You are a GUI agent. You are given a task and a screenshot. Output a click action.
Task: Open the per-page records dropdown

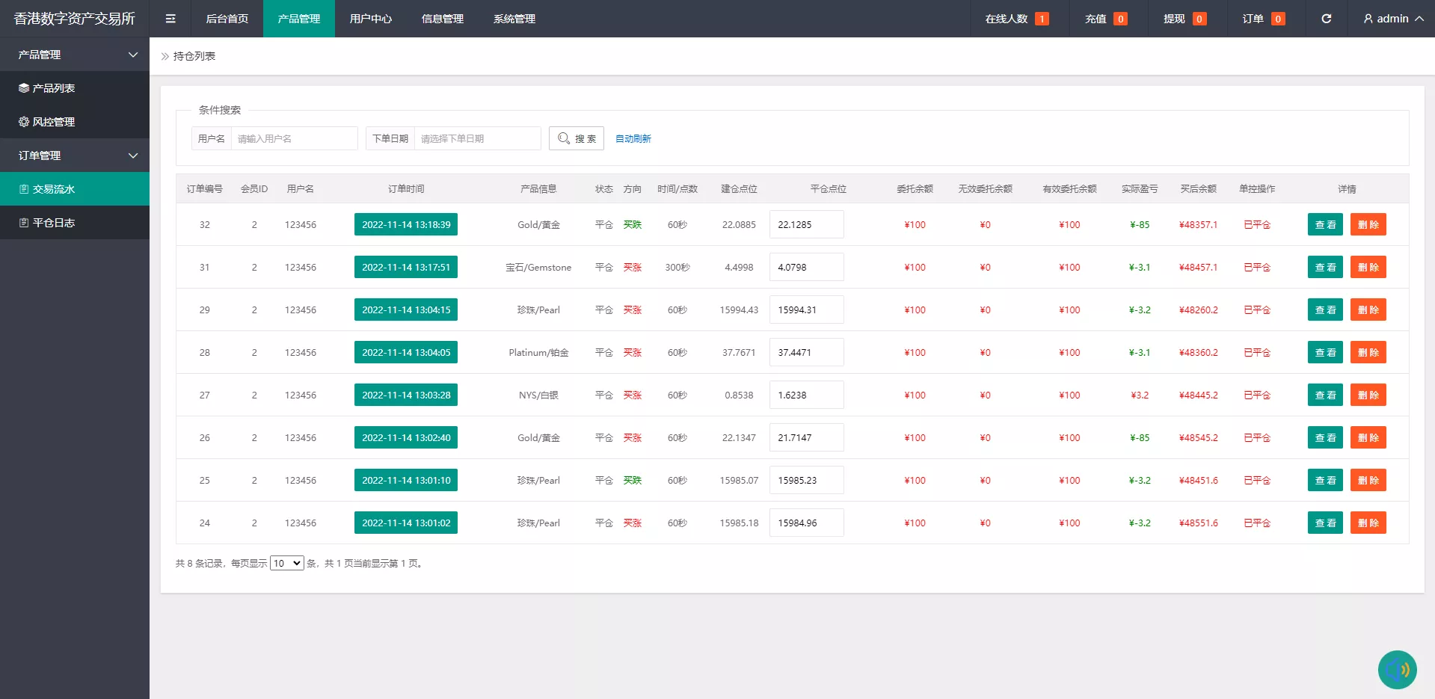click(x=286, y=563)
